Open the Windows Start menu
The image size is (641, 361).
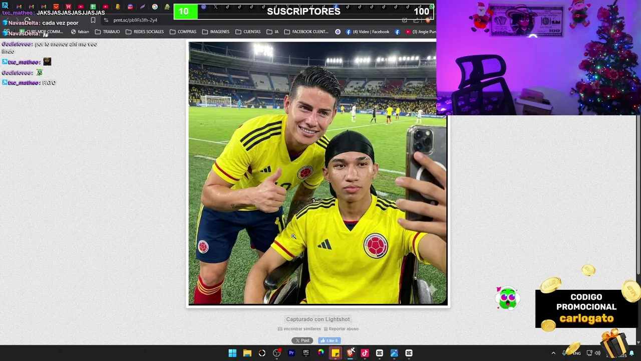[232, 353]
